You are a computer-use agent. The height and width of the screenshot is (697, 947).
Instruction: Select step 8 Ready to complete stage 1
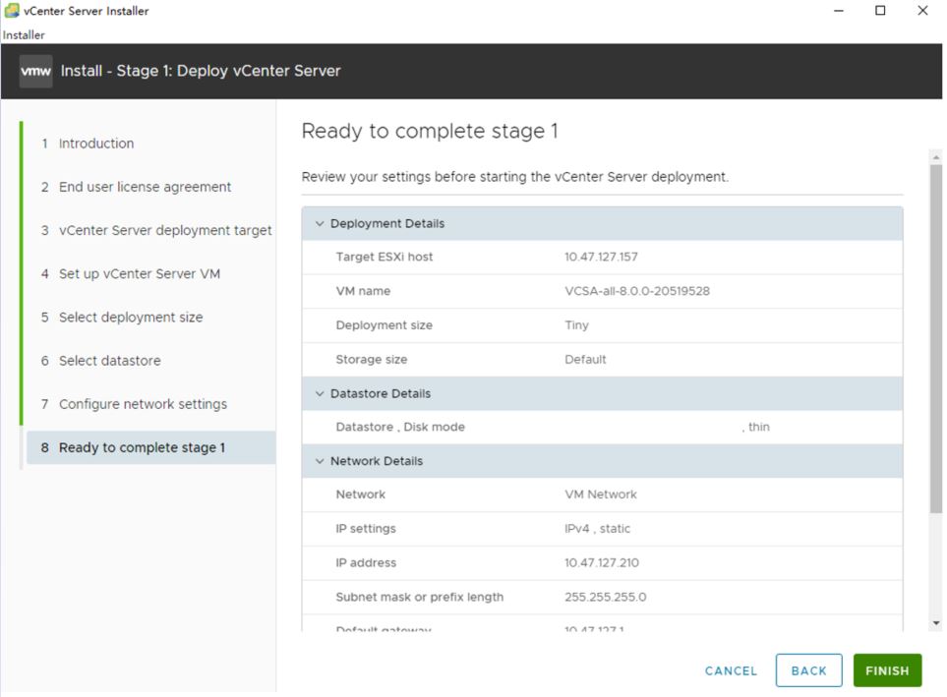[x=151, y=447]
